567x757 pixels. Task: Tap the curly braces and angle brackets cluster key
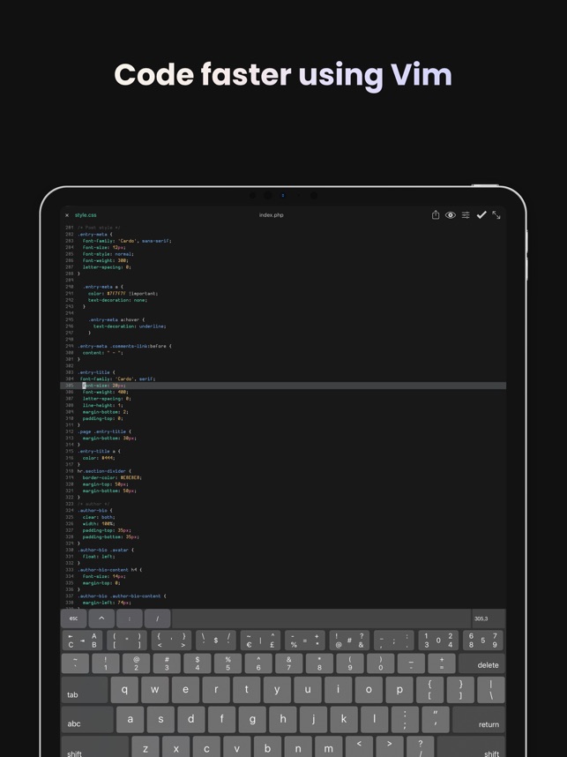coord(171,641)
